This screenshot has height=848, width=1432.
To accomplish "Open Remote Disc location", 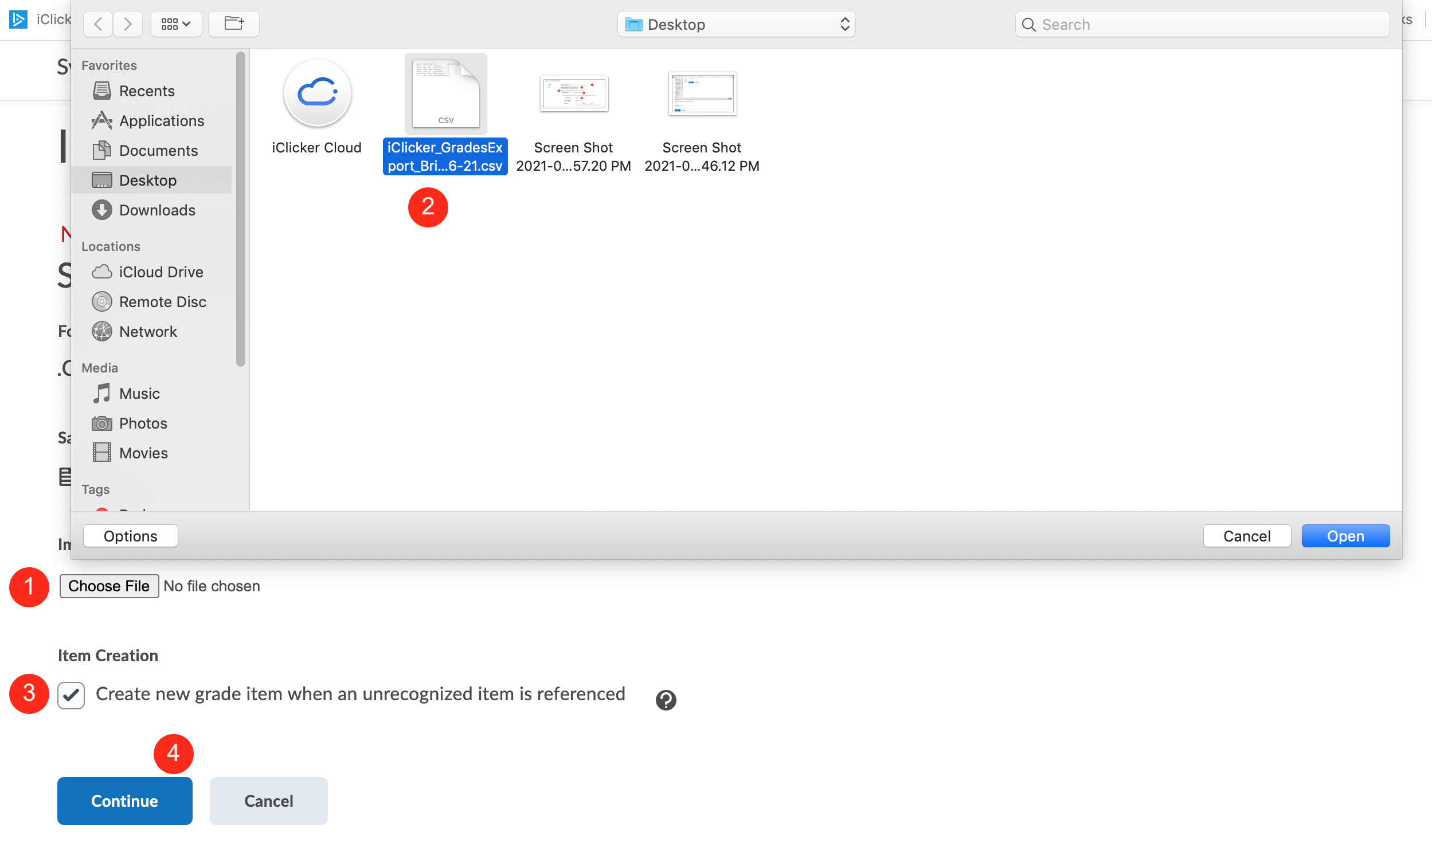I will coord(151,302).
